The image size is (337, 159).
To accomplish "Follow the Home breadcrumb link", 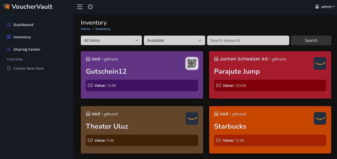I will pos(86,29).
